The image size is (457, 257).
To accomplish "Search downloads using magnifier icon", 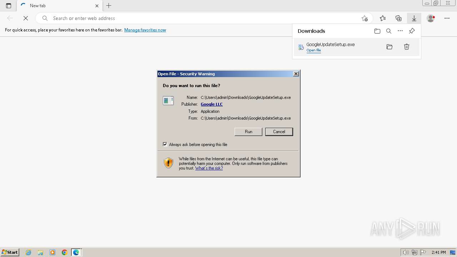I will (x=389, y=31).
